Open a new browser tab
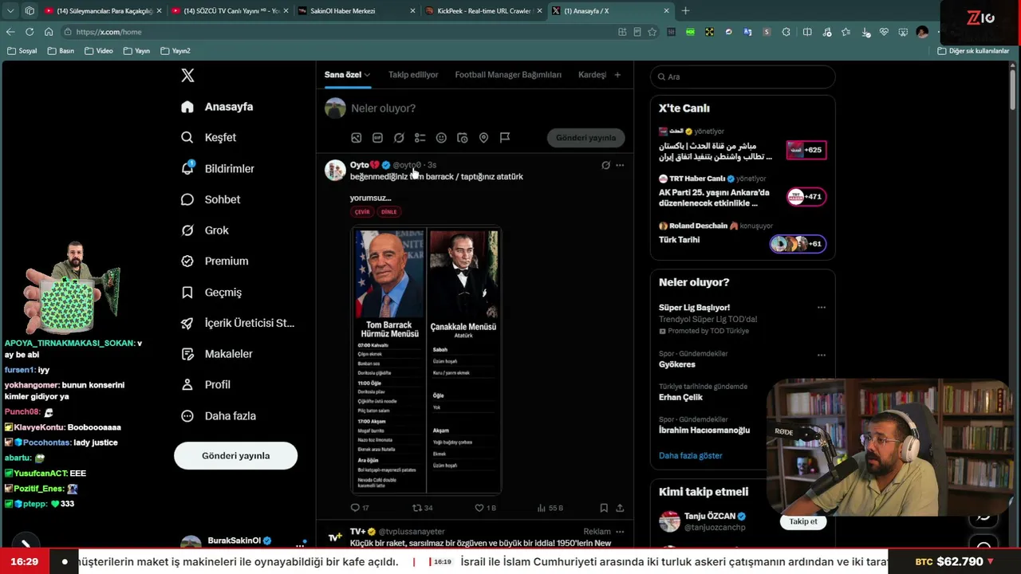 coord(685,11)
